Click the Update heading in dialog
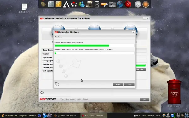The height and width of the screenshot is (118, 189). coord(59,37)
